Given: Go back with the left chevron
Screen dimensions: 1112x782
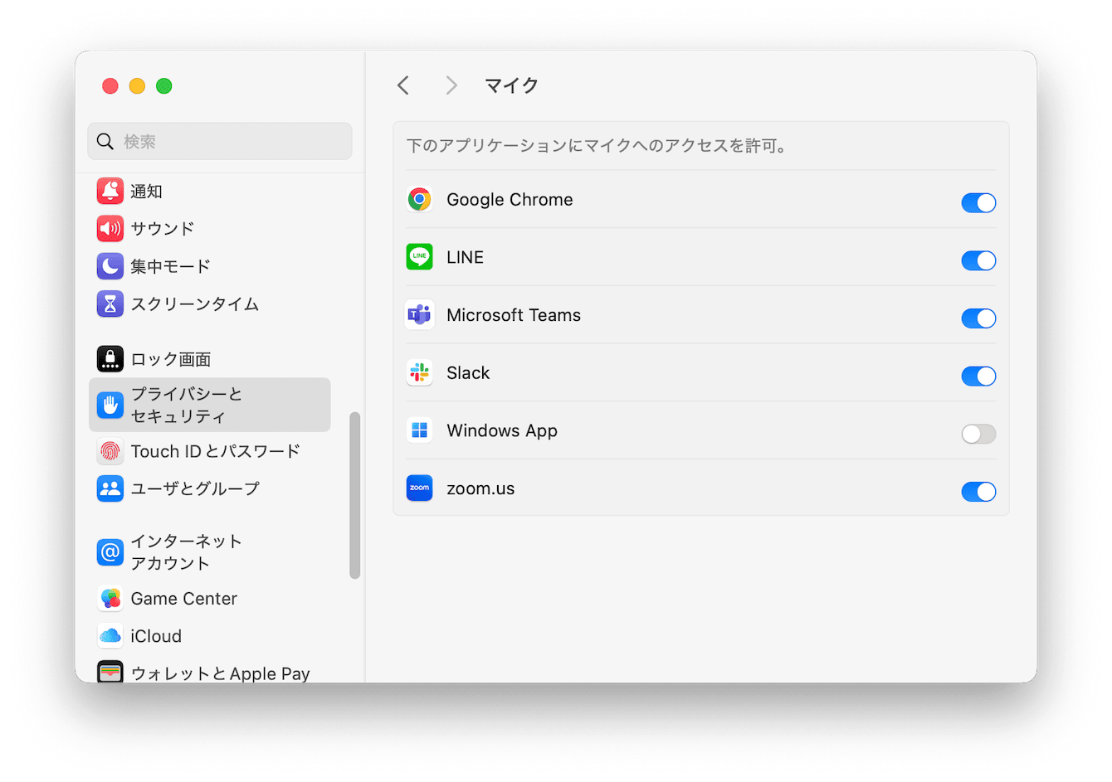Looking at the screenshot, I should pos(403,85).
